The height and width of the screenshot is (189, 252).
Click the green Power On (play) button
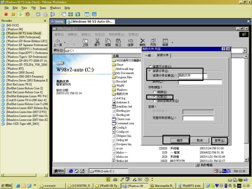click(x=20, y=14)
